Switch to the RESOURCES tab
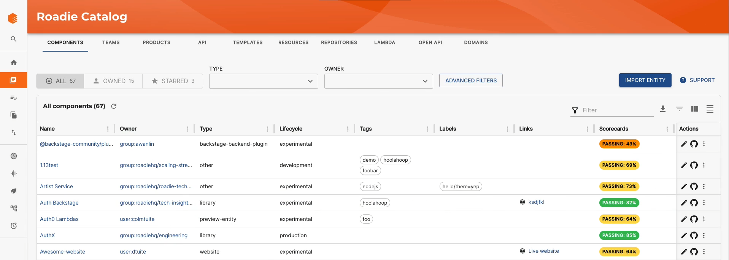 tap(294, 43)
